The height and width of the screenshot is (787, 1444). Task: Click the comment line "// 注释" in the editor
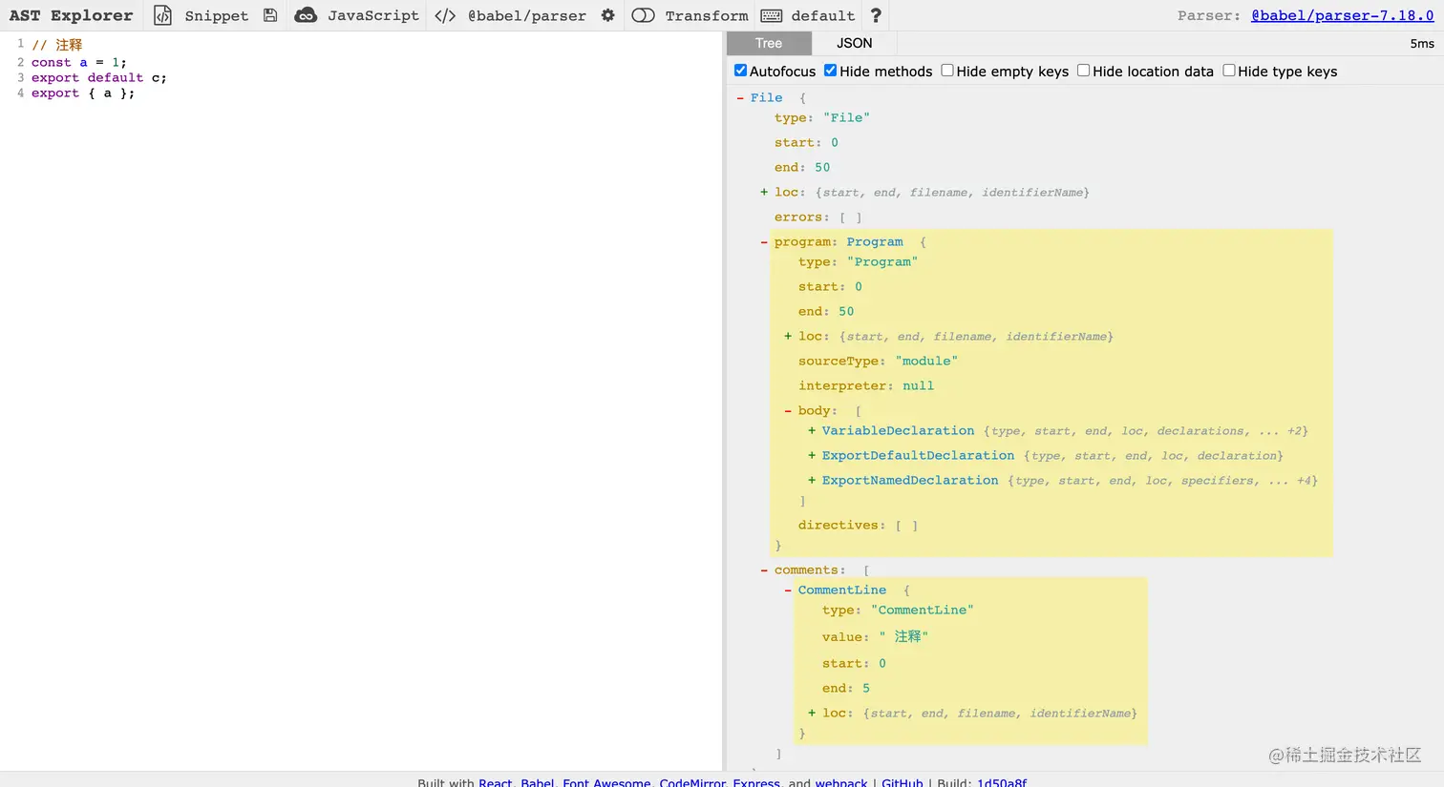(x=57, y=45)
